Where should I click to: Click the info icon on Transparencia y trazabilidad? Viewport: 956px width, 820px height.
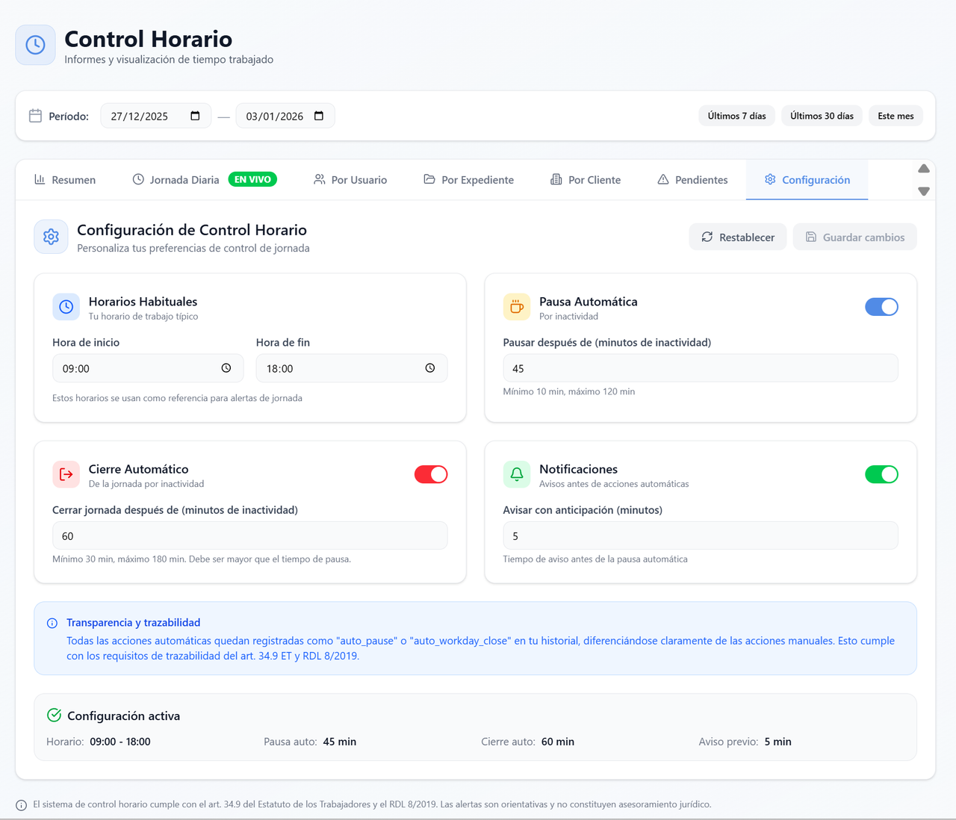51,622
